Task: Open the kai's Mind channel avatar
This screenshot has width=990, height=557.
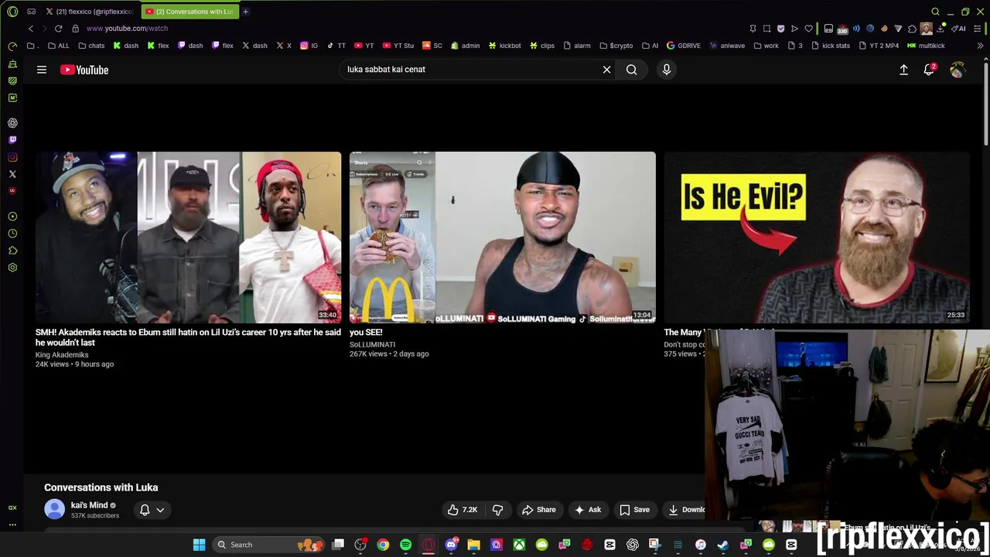Action: (x=54, y=509)
